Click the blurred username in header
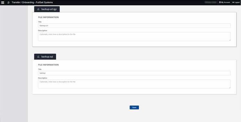This screenshot has width=241, height=122. click(210, 3)
